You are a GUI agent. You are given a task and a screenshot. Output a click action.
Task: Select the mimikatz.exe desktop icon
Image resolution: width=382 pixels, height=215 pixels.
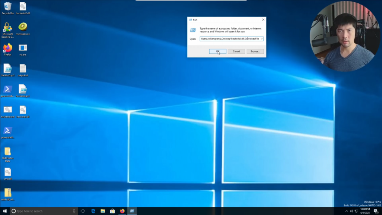(23, 27)
